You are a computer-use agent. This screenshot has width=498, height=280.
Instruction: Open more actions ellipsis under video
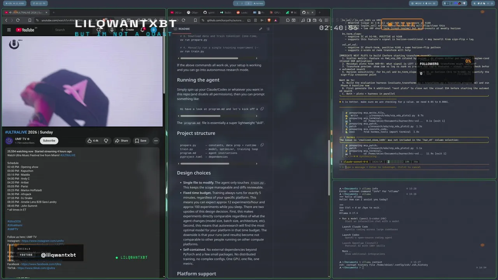[156, 141]
